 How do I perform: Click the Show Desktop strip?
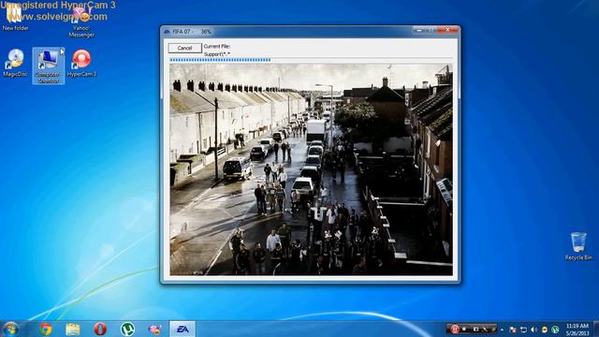tap(596, 329)
